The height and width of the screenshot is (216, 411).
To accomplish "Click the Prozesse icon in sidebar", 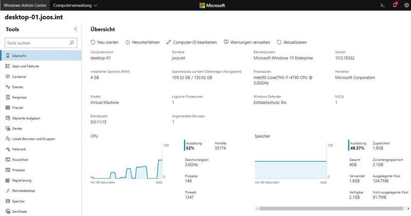I will [x=8, y=170].
